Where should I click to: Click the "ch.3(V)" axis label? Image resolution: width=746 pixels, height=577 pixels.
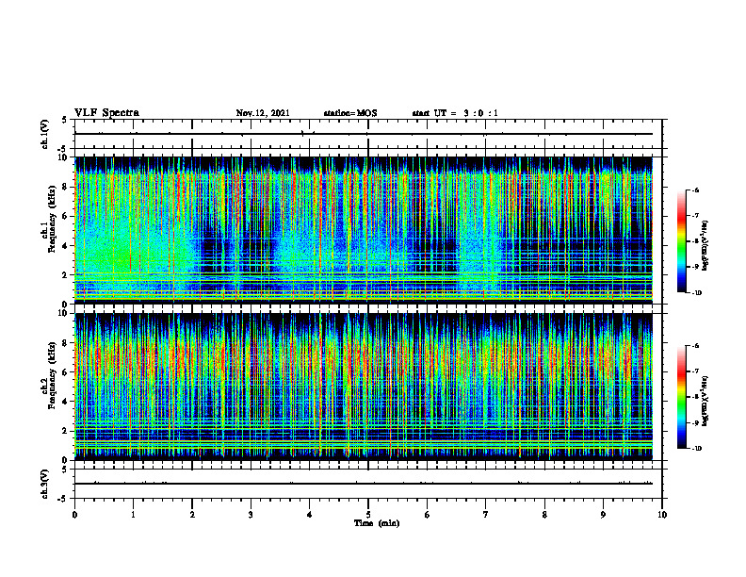tap(44, 484)
